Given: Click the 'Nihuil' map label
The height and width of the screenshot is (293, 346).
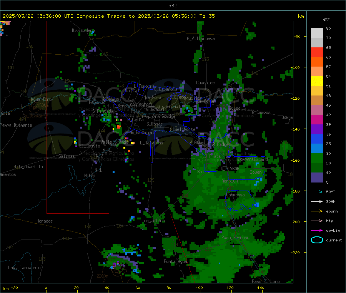Looking at the screenshot, I should [91, 176].
